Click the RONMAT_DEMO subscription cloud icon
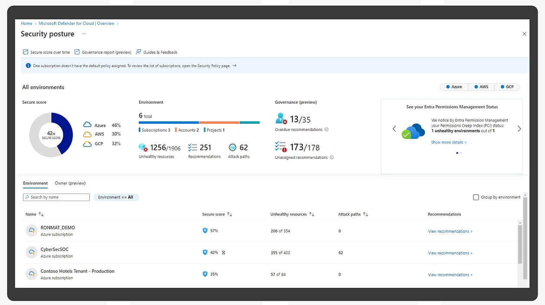Screen dimensions: 545x305 click(x=32, y=231)
